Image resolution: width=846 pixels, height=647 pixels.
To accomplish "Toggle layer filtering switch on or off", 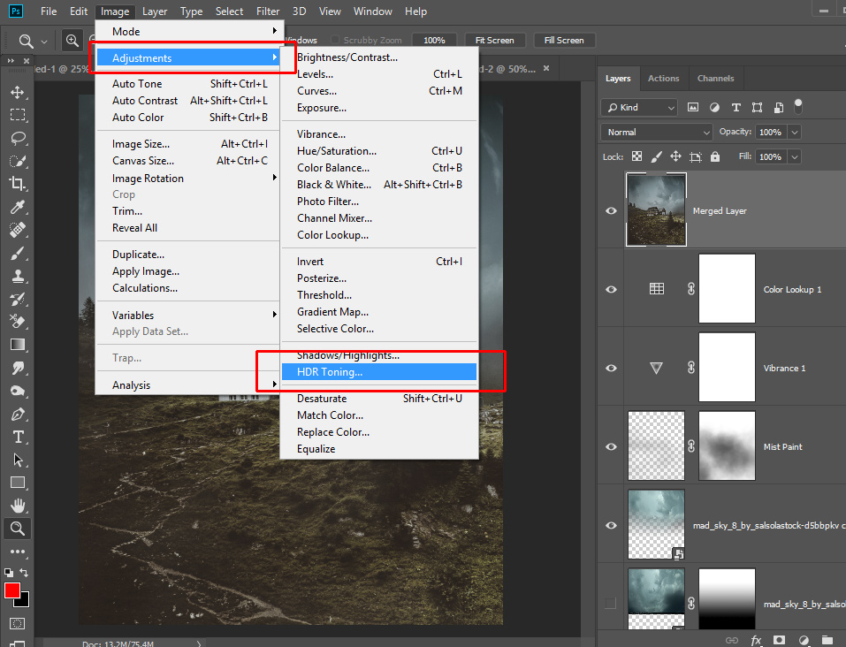I will (798, 106).
